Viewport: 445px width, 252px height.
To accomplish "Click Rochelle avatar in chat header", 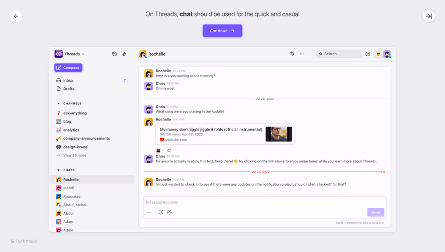I will [x=142, y=54].
